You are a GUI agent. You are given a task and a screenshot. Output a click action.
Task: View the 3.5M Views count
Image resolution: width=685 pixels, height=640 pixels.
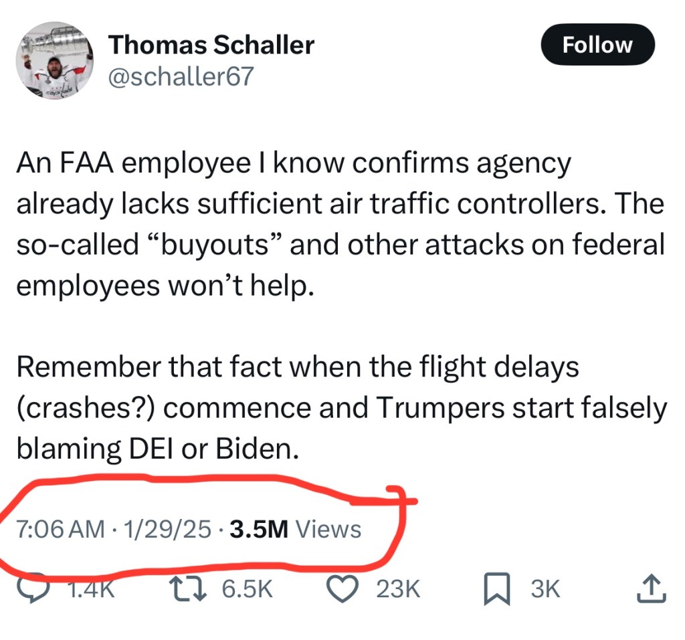(295, 530)
